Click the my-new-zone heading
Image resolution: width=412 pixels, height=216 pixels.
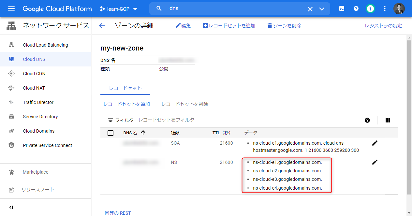pyautogui.click(x=122, y=48)
